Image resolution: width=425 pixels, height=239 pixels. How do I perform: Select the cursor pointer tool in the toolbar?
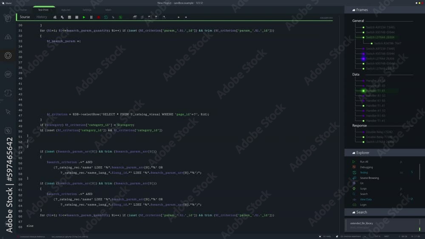(x=113, y=17)
